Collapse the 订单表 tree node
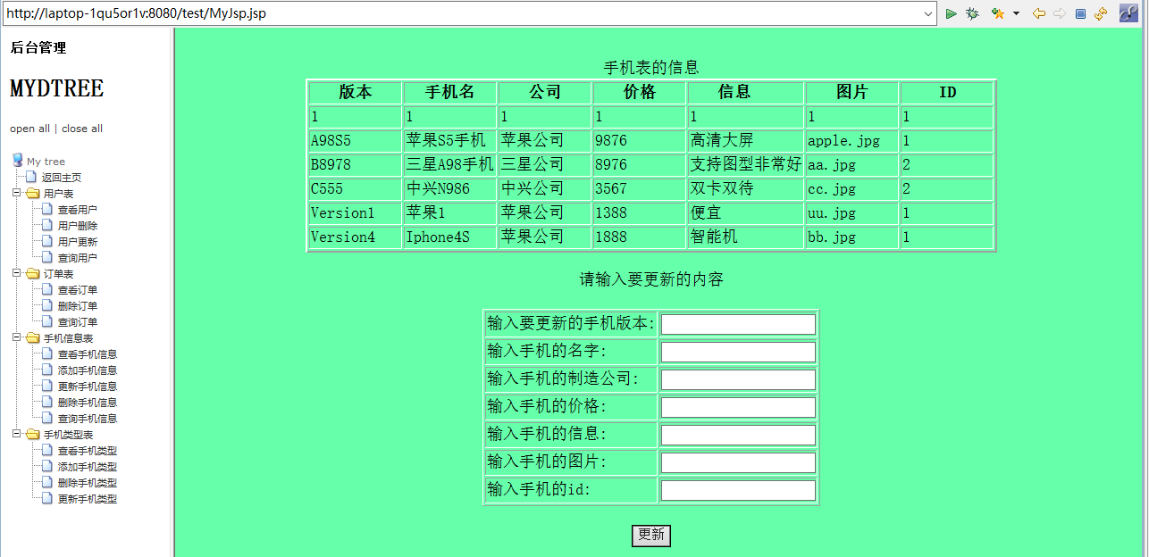The image size is (1149, 557). click(x=16, y=273)
